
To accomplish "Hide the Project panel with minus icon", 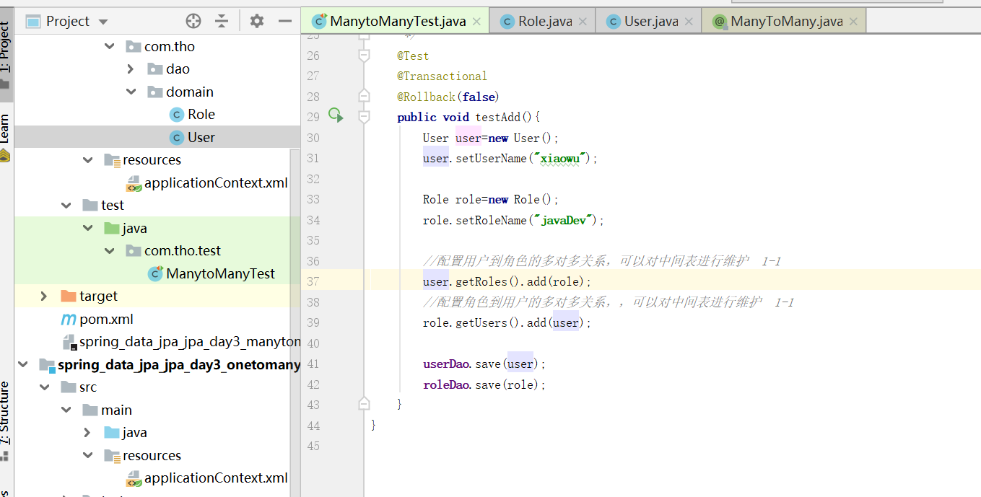I will [285, 21].
